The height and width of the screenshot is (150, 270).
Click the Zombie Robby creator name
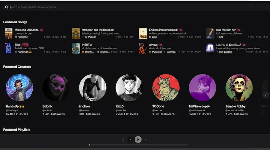click(235, 106)
